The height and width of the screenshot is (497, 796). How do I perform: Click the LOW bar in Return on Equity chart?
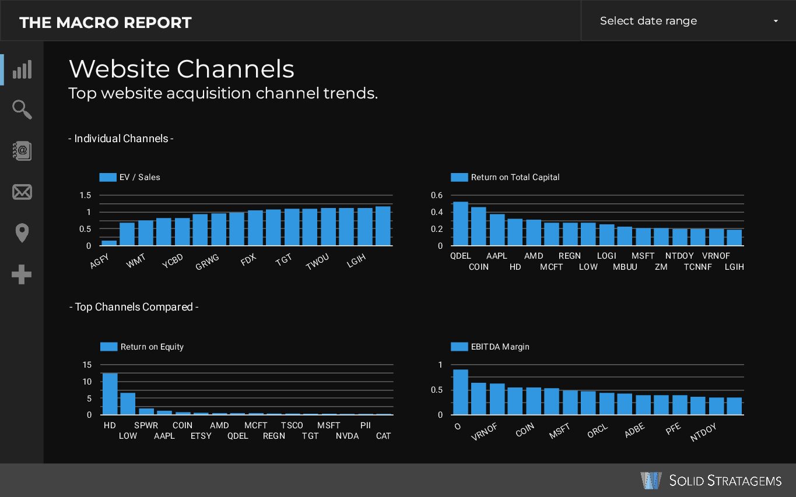[128, 404]
